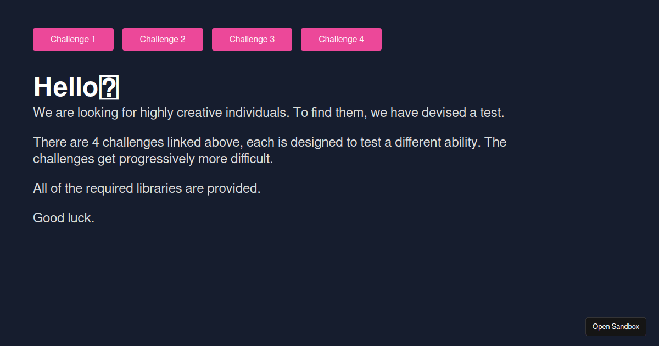The image size is (659, 346).
Task: Navigate to the second challenge
Action: click(163, 39)
